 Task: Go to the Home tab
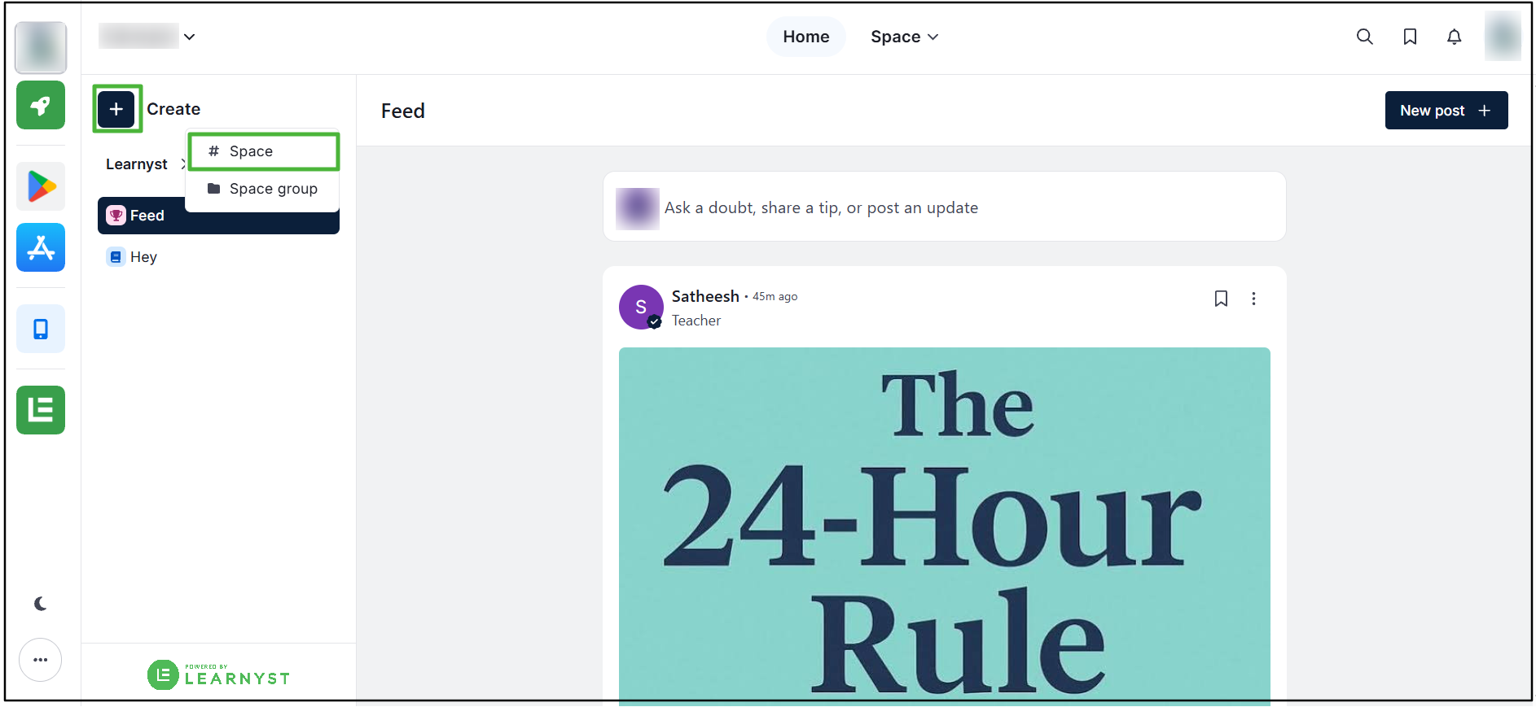point(806,37)
